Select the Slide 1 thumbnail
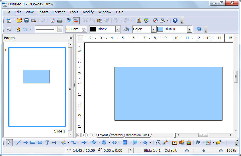 tap(37, 87)
